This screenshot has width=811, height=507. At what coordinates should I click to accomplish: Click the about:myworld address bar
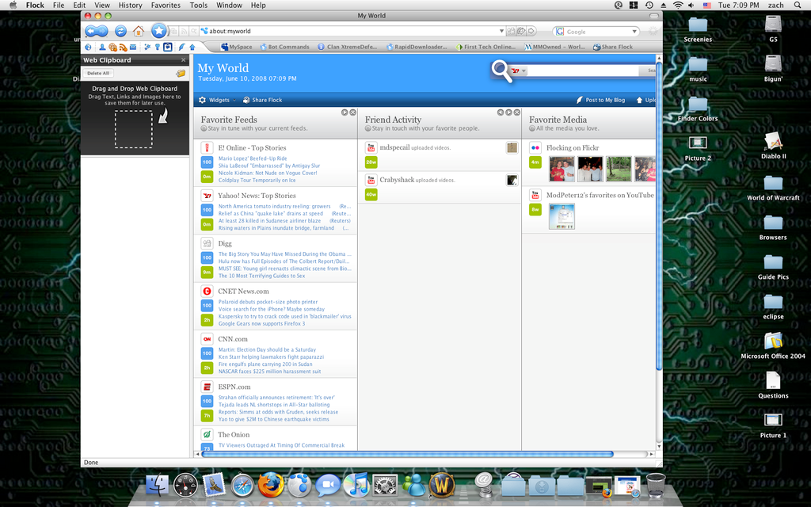352,31
